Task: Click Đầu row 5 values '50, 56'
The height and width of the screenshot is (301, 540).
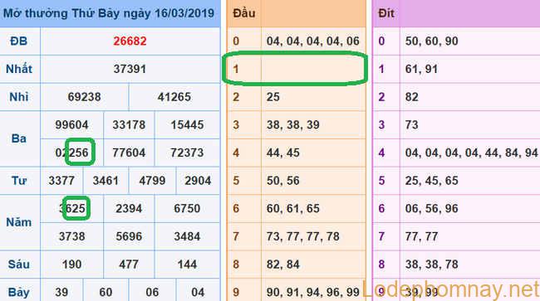Action: pos(282,181)
